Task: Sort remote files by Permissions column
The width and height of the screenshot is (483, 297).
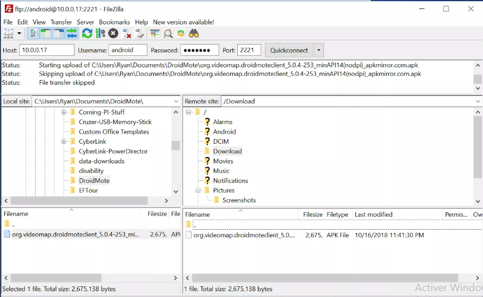Action: tap(456, 214)
